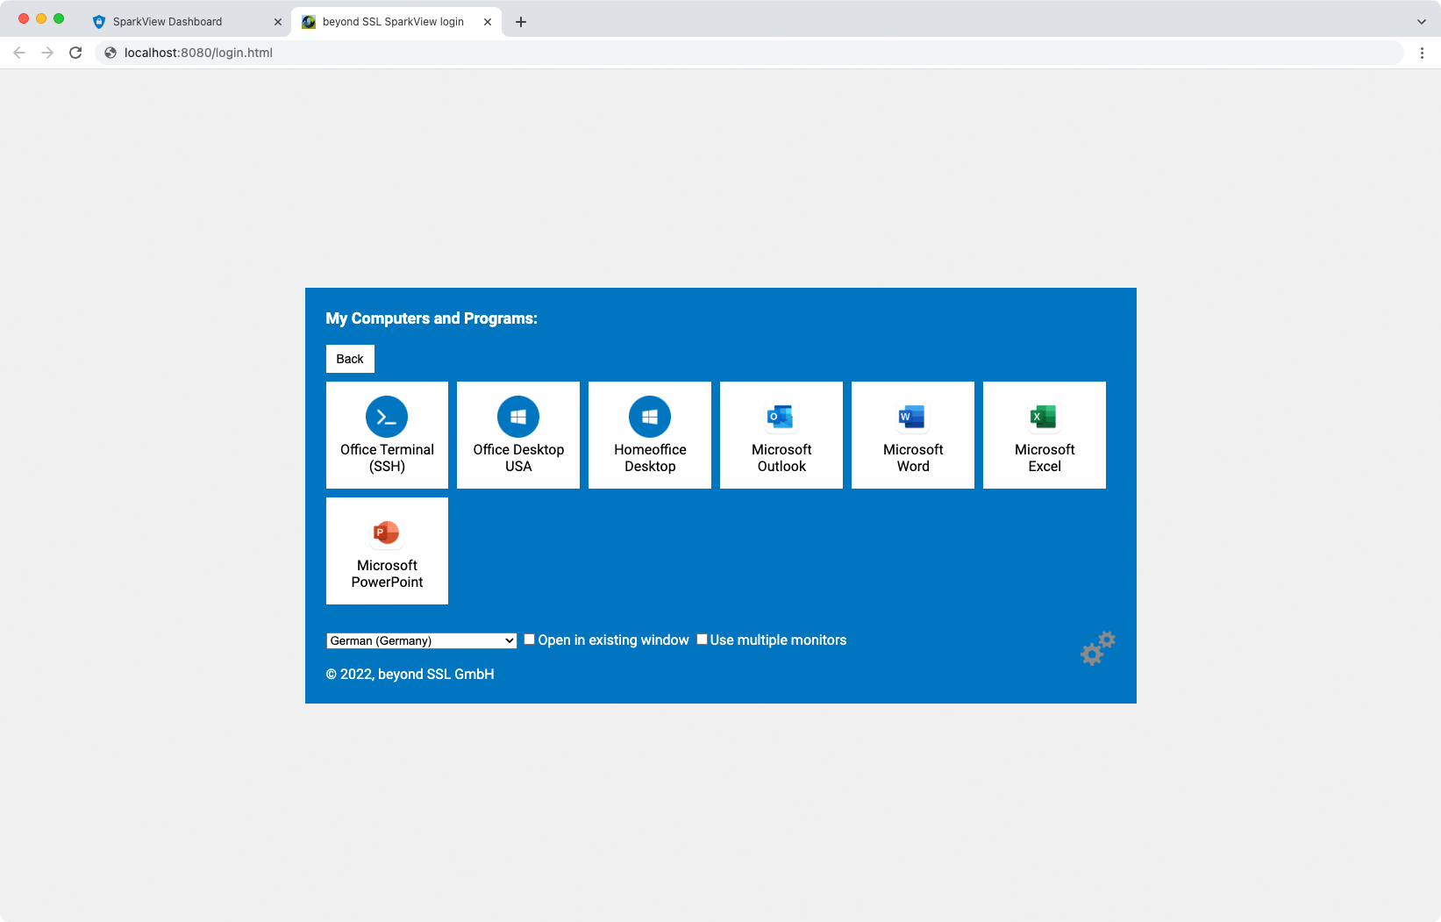View site information icon in address bar

[111, 53]
